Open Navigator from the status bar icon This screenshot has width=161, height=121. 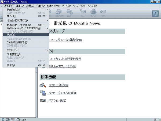click(x=3, y=120)
